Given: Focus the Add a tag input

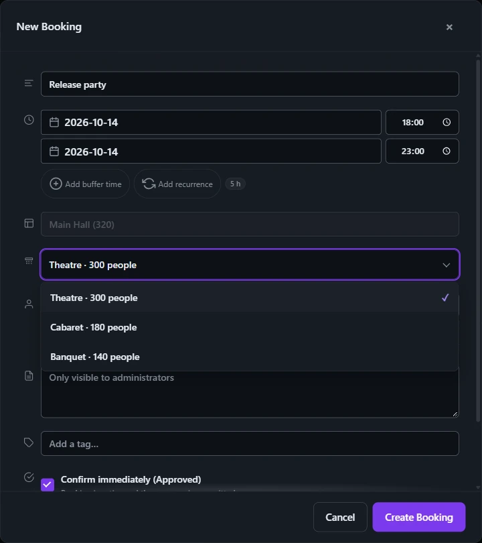Looking at the screenshot, I should pos(250,444).
